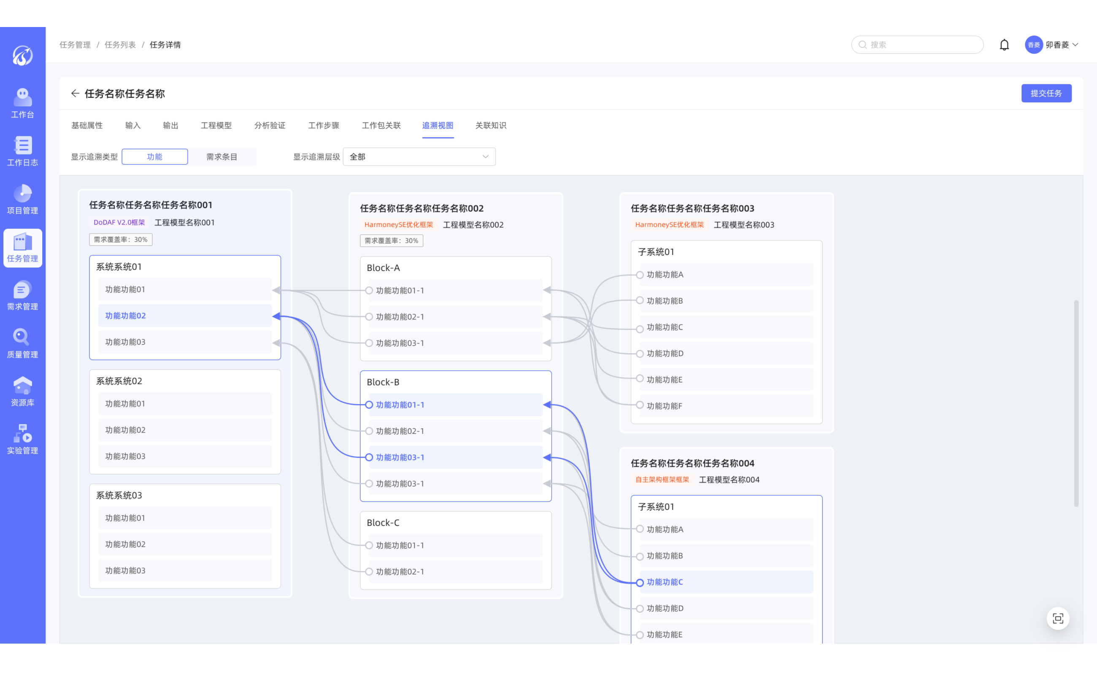Switch to the 关联知识 tab

point(491,125)
